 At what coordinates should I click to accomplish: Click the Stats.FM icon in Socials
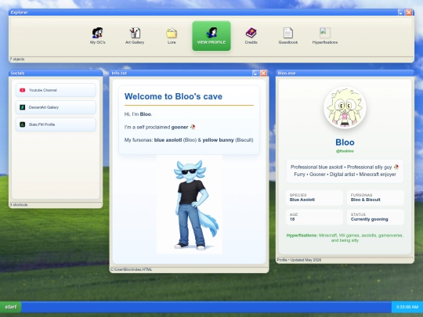pos(23,124)
